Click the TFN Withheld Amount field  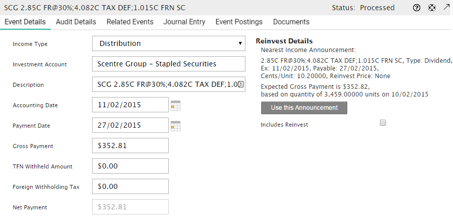pyautogui.click(x=130, y=166)
